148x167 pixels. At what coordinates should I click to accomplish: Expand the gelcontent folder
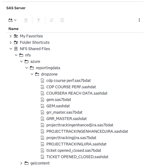click(x=21, y=163)
